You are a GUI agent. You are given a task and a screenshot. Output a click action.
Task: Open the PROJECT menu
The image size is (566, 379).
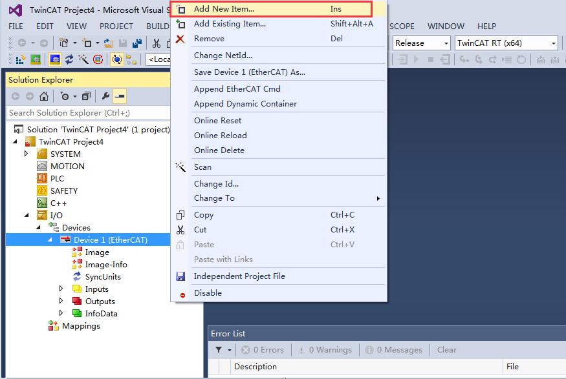click(x=116, y=26)
